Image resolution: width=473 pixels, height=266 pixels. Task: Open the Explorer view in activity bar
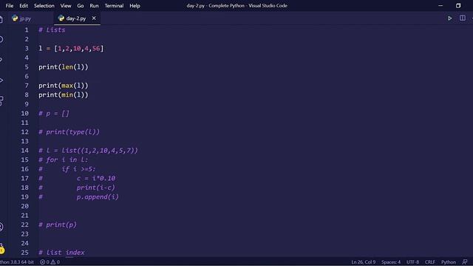tap(1, 20)
